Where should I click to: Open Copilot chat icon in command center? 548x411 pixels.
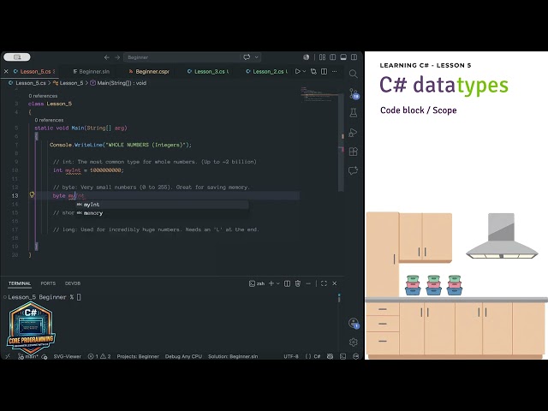(x=247, y=57)
